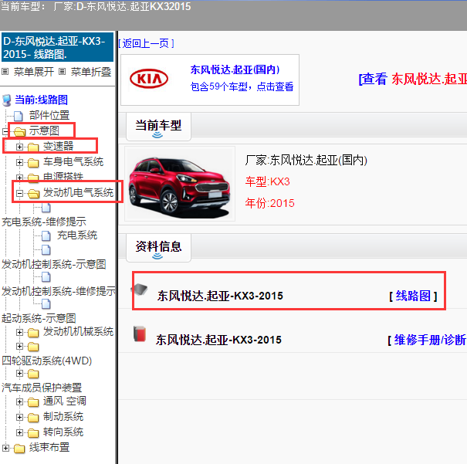Select 四轮驱动系统(4WD) tree item
Viewport: 467px width, 464px height.
[x=47, y=361]
